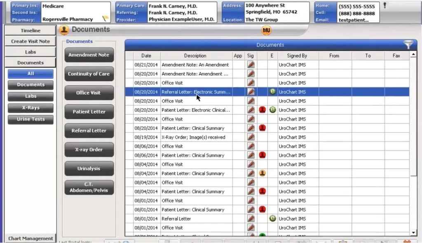Click green e icon on 08/01/2014 Referral Letter
Image resolution: width=422 pixels, height=243 pixels.
[x=272, y=218]
